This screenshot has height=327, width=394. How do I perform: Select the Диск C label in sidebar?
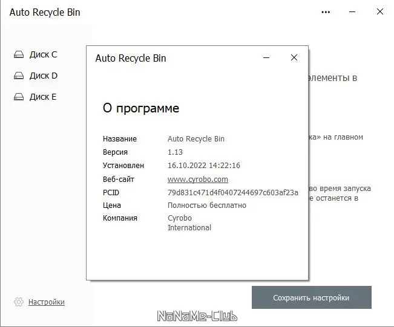[x=43, y=55]
